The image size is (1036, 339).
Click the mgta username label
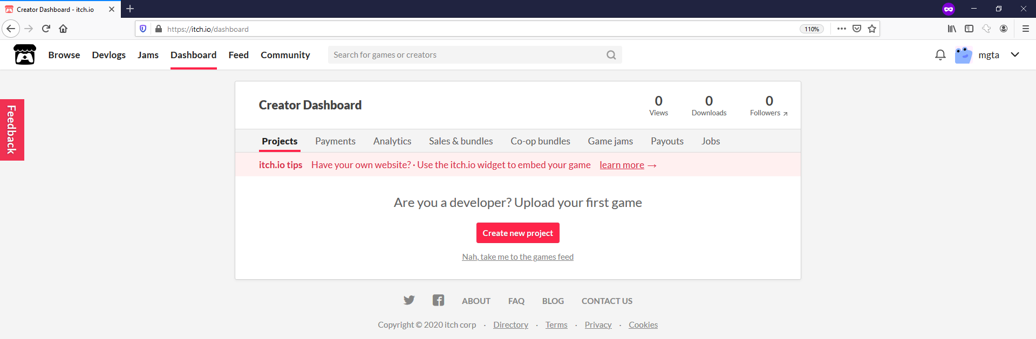[989, 55]
